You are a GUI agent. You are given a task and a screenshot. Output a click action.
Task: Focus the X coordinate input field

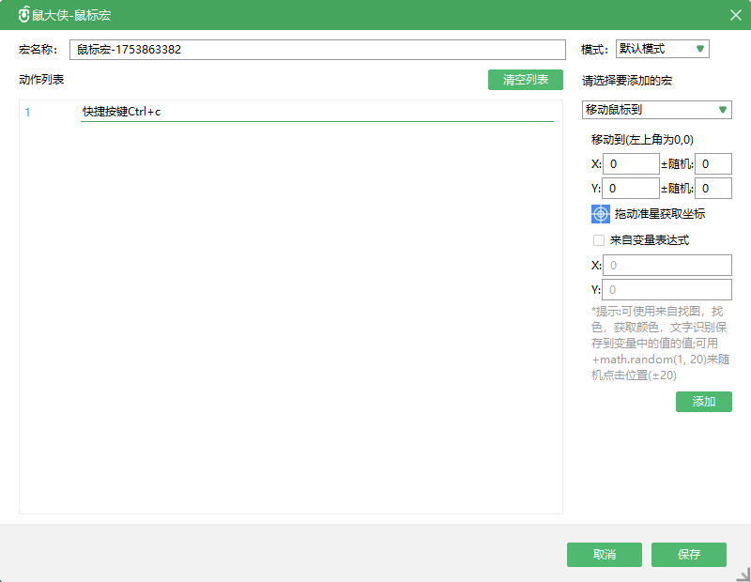630,164
